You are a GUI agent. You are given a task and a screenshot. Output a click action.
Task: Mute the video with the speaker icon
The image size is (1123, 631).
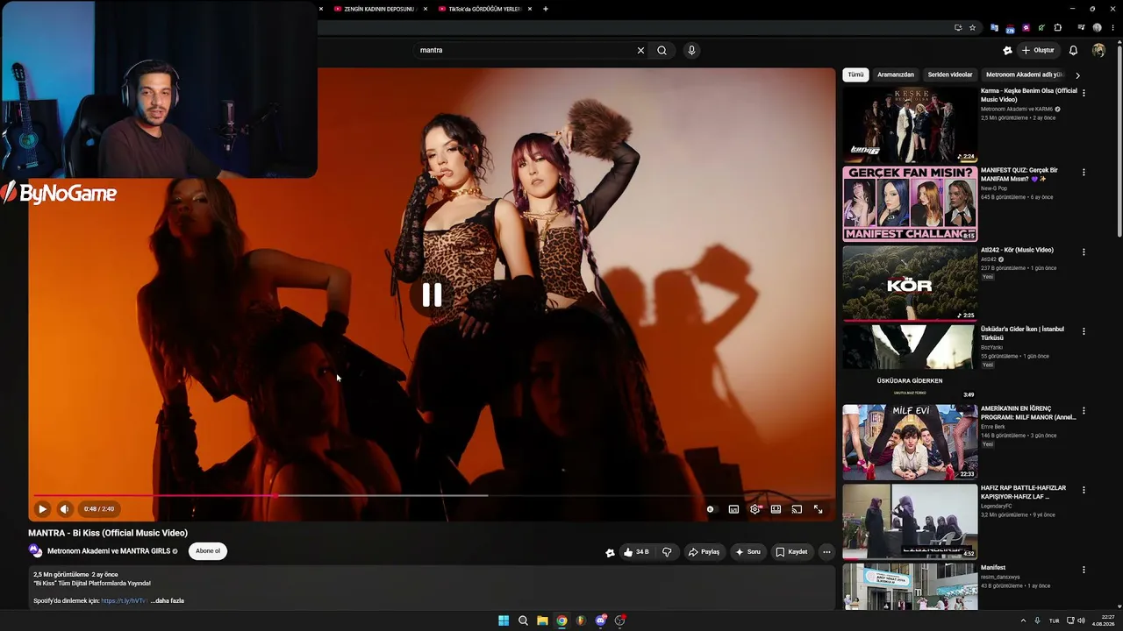[64, 508]
